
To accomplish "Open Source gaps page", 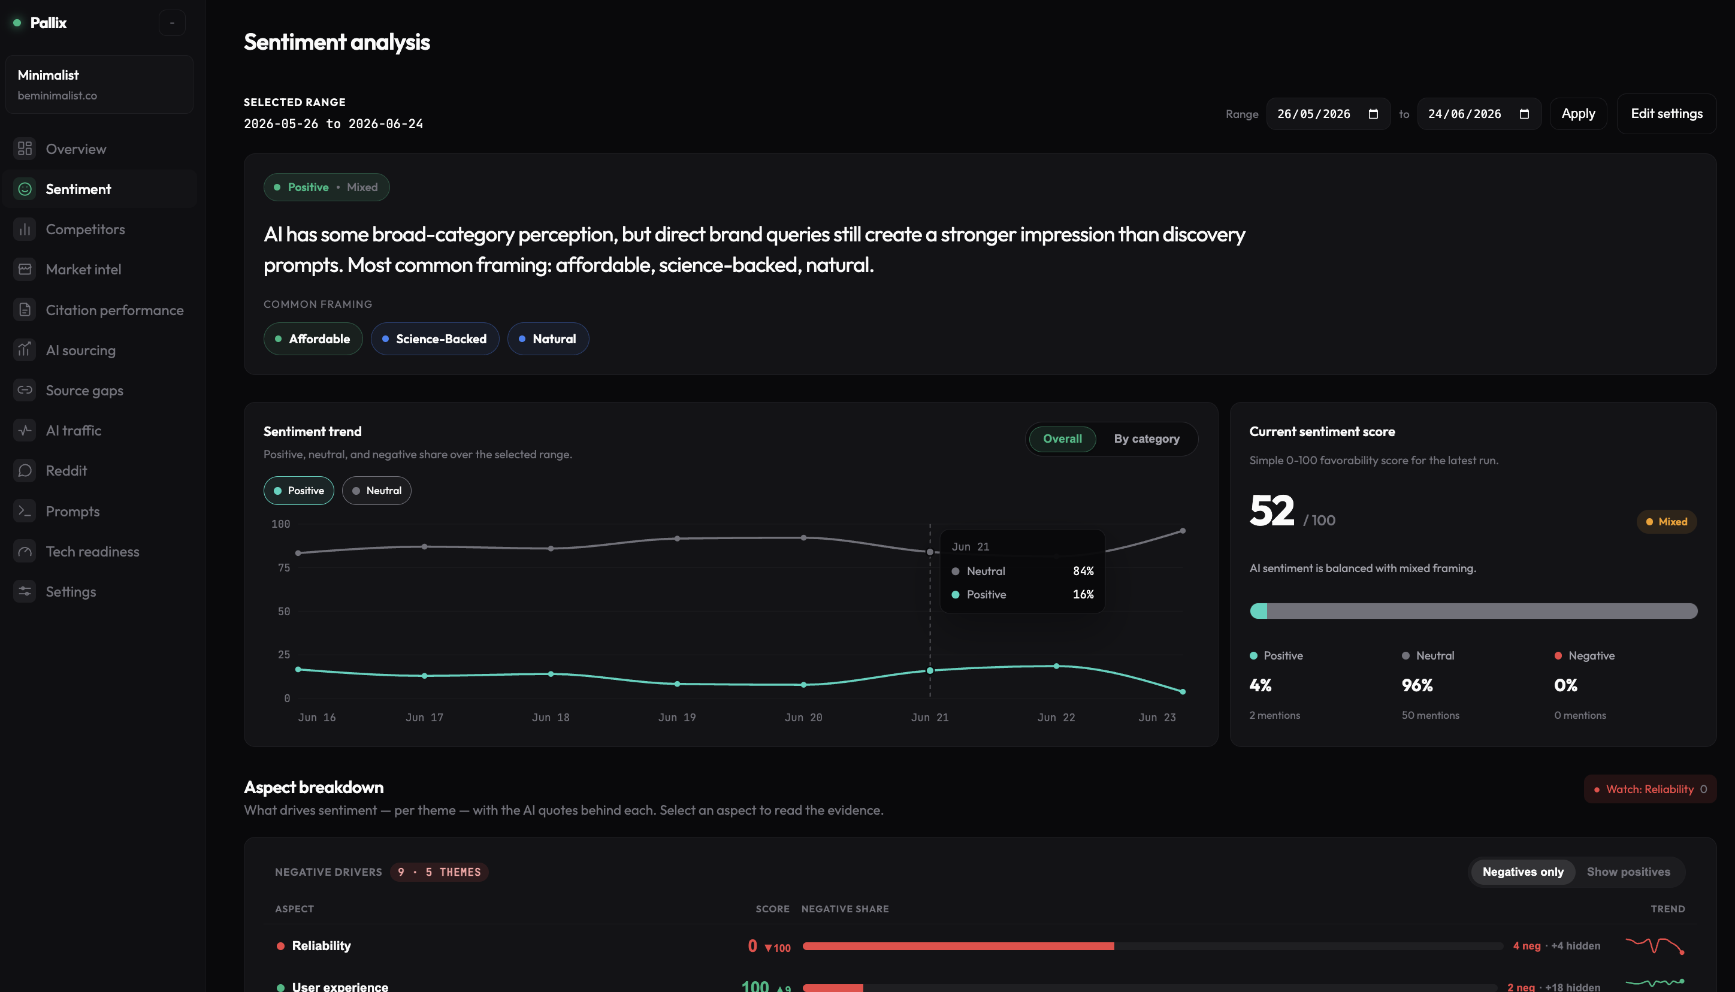I will pyautogui.click(x=99, y=391).
